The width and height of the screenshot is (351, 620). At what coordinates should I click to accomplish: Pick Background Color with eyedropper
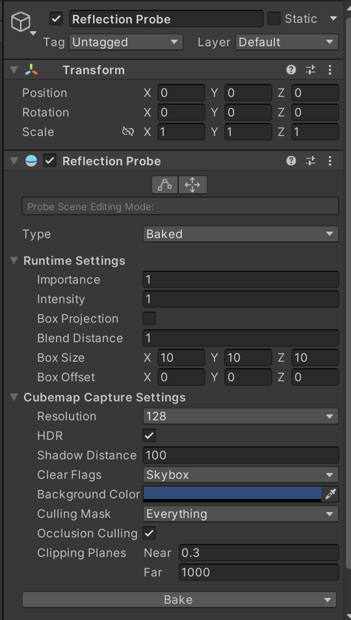point(330,494)
